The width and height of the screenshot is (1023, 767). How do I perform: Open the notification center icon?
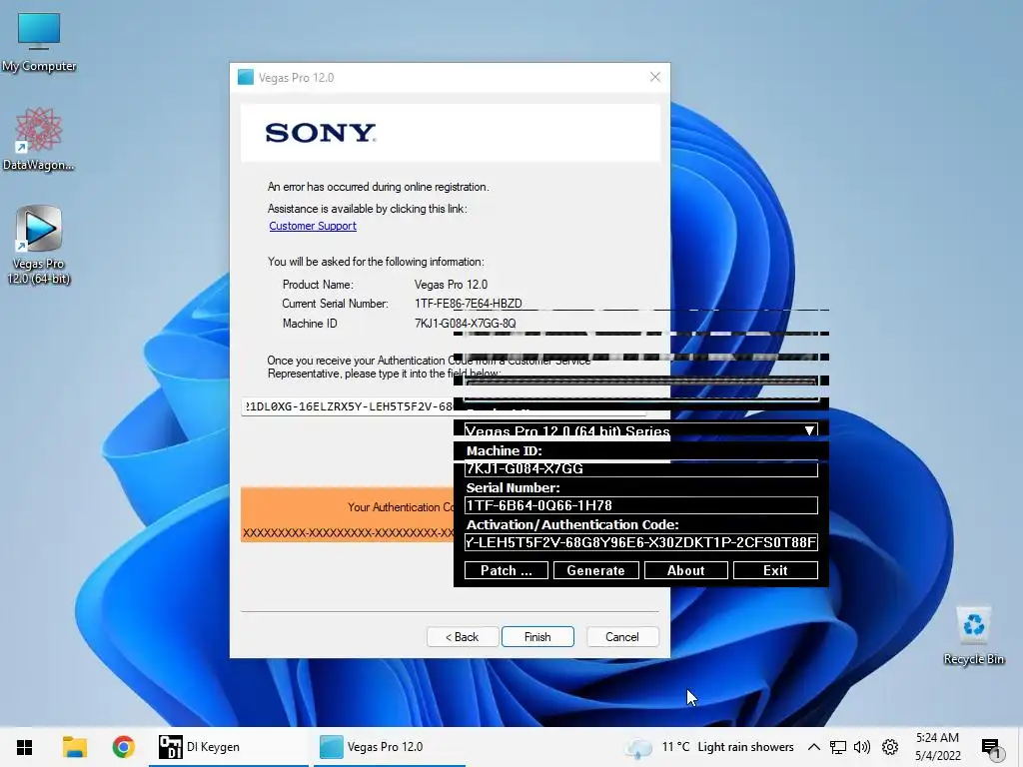(990, 747)
